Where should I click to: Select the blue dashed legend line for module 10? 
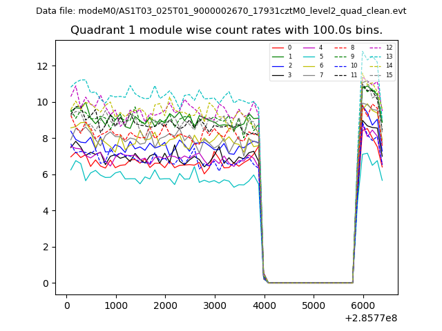coord(340,66)
